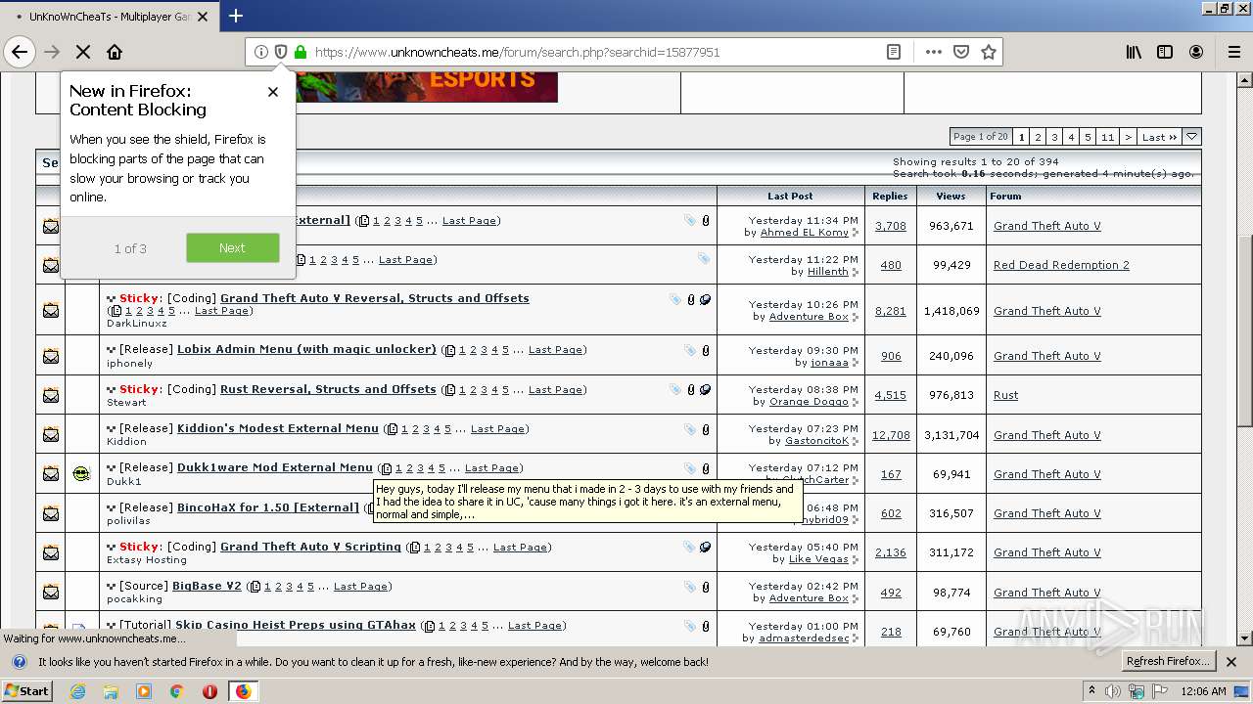Click the tag icon on BigBase V2 row
The width and height of the screenshot is (1253, 704).
pos(690,587)
